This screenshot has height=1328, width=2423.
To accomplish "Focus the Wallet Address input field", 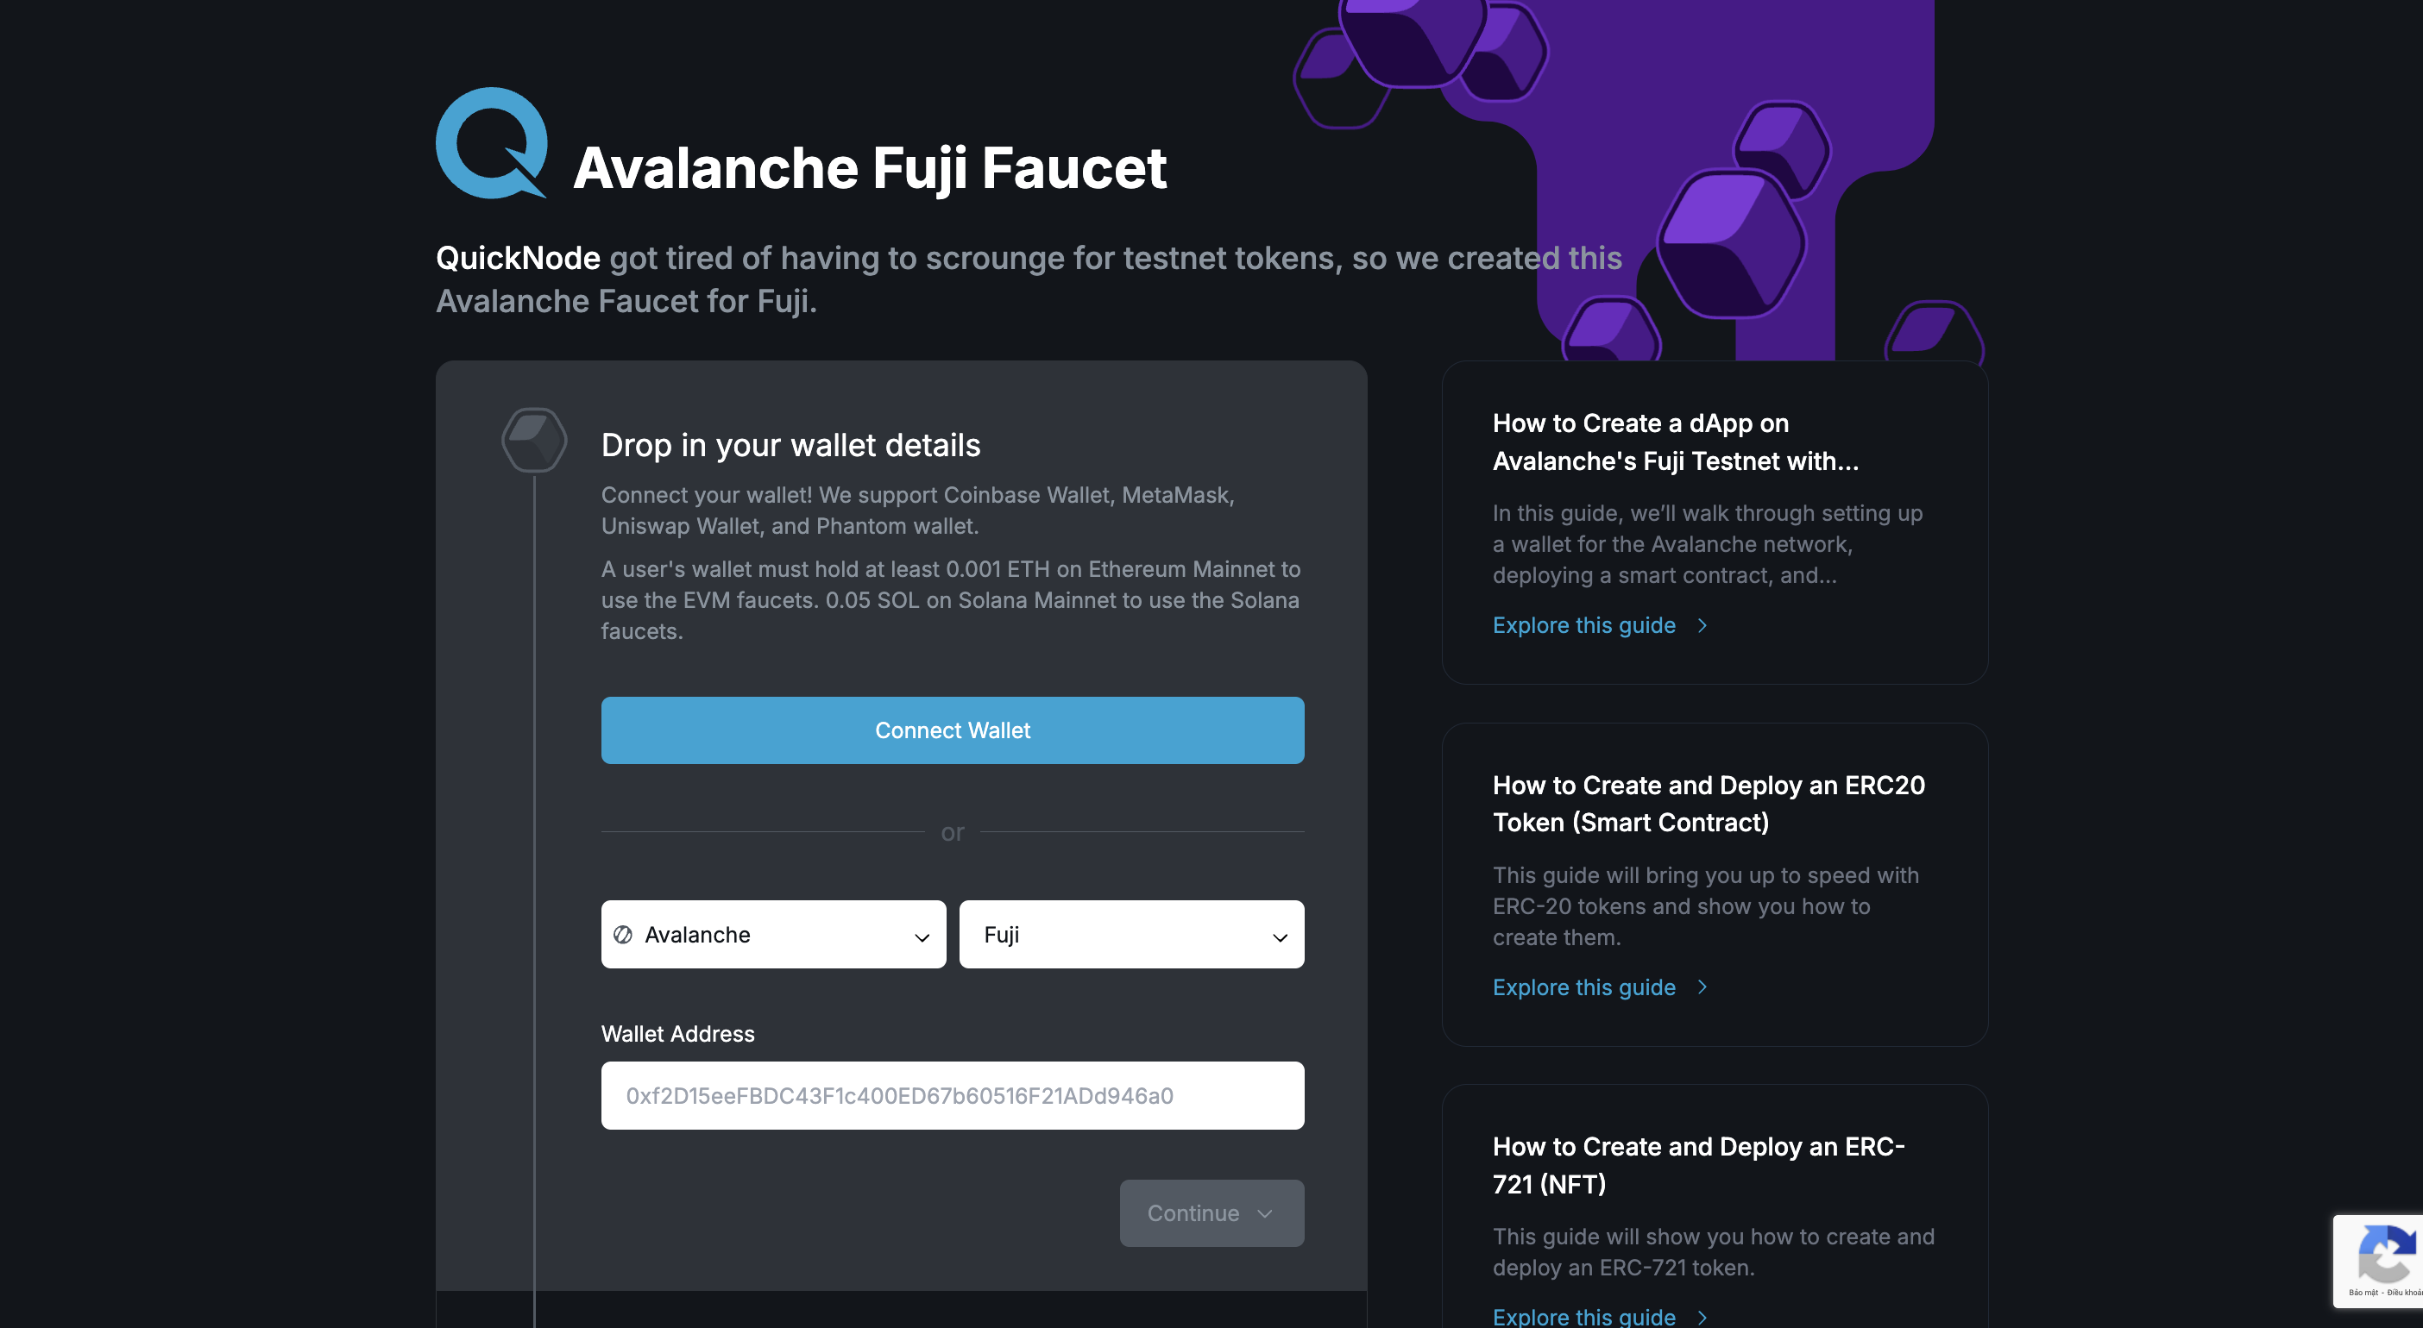I will (952, 1096).
